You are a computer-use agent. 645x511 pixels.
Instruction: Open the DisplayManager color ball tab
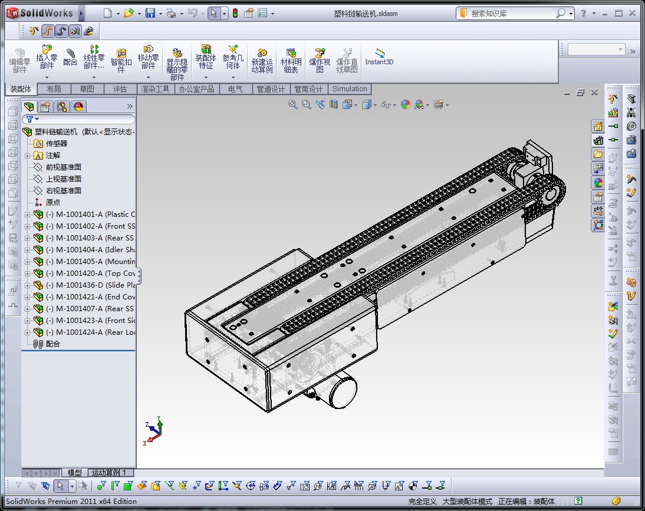(78, 107)
